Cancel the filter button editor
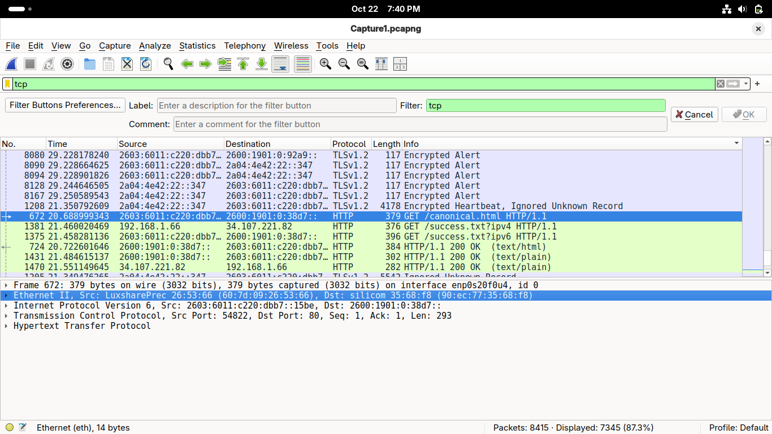Viewport: 772px width, 434px height. point(694,115)
